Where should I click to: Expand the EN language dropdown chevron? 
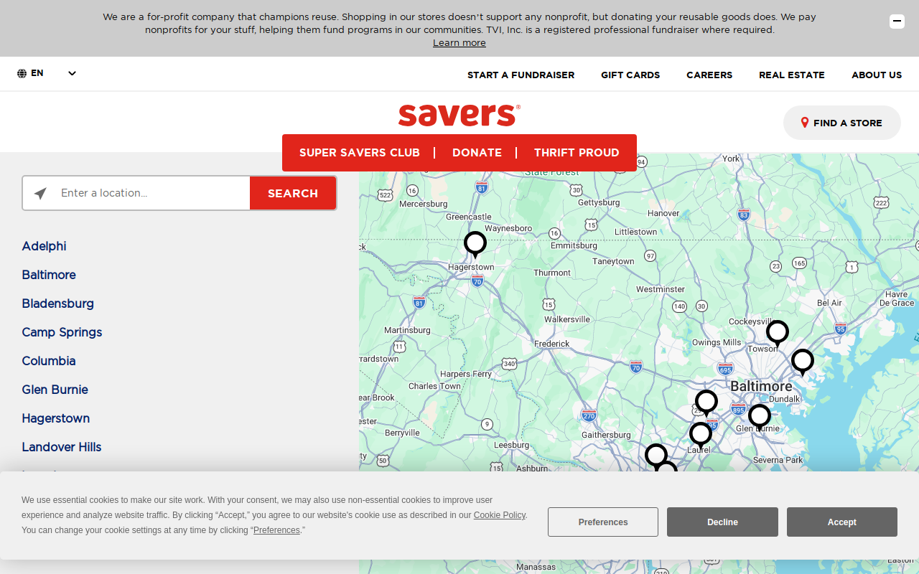click(72, 73)
